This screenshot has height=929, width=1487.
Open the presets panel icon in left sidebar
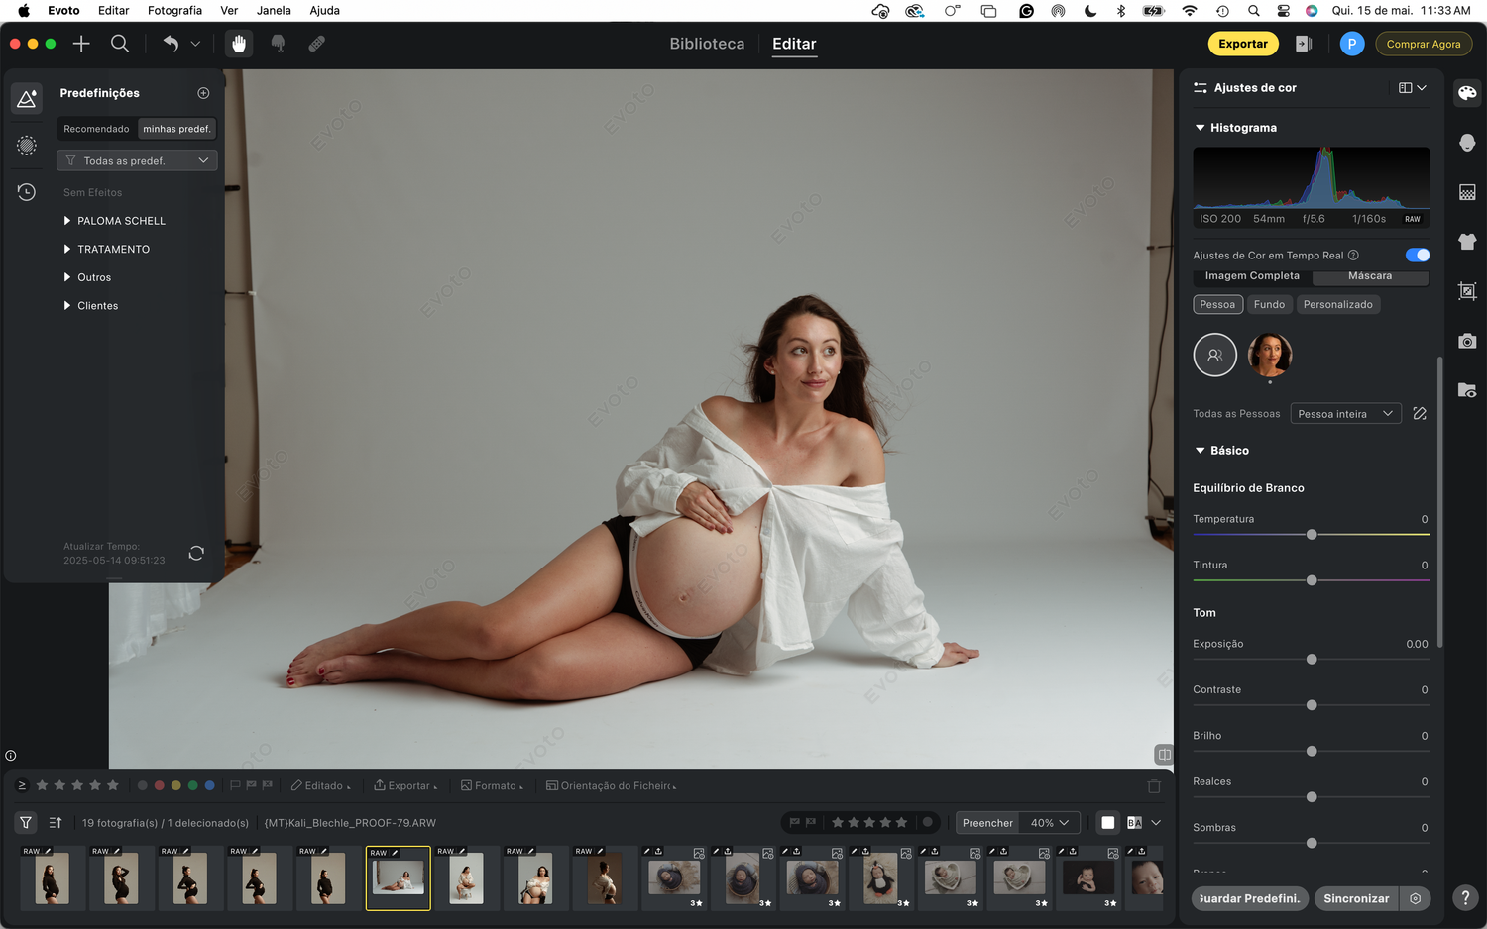point(27,98)
